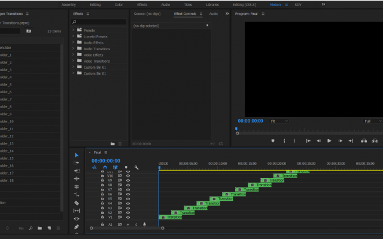Select the Ripple Edit tool

tap(77, 171)
